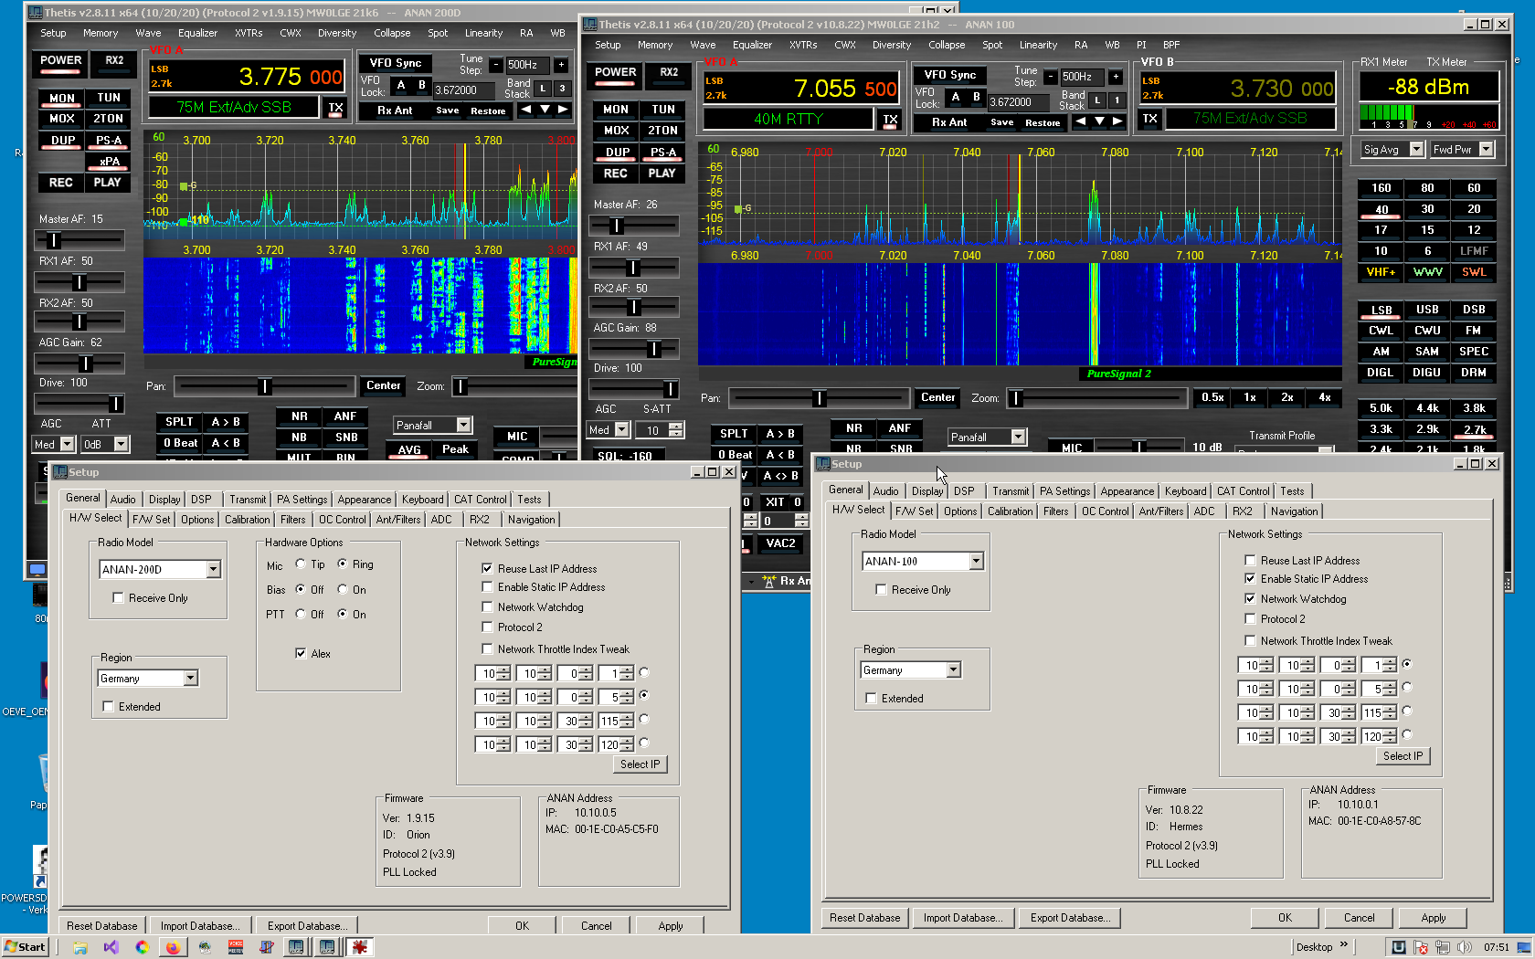Click the red splat icon in taskbar
This screenshot has width=1535, height=959.
pos(360,947)
